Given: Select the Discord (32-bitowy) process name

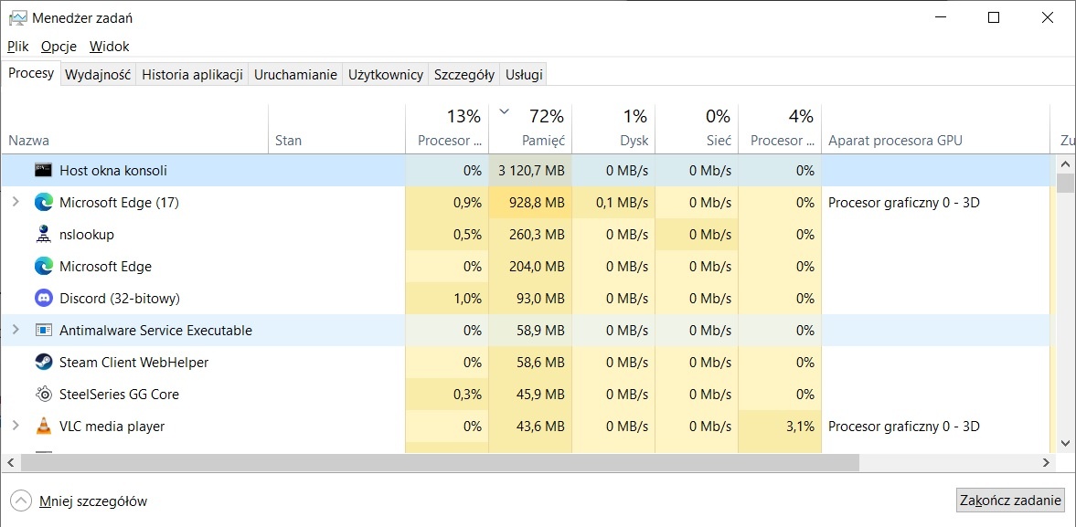Looking at the screenshot, I should pyautogui.click(x=120, y=298).
